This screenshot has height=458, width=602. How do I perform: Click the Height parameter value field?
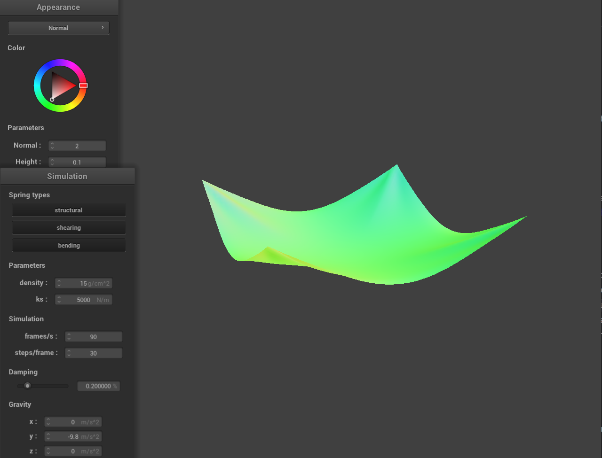pyautogui.click(x=77, y=162)
